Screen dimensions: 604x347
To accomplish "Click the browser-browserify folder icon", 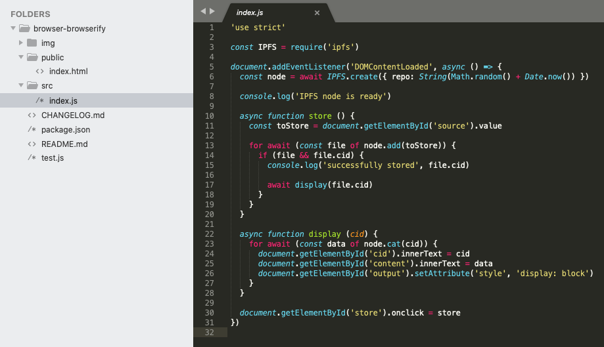I will [25, 28].
